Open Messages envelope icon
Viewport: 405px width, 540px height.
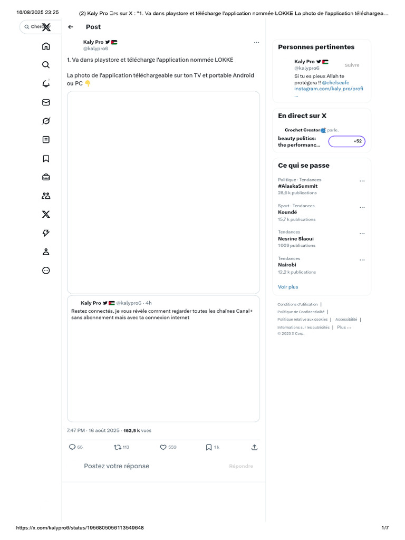tap(46, 102)
